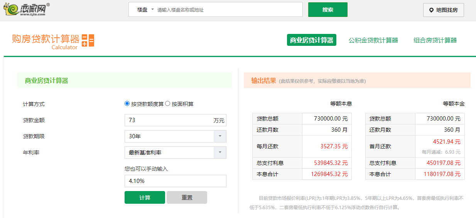Open the 贷款期限 30年 dropdown
Image resolution: width=476 pixels, height=218 pixels.
coord(176,136)
